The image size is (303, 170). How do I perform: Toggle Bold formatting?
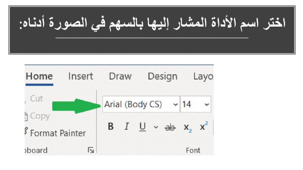point(111,126)
